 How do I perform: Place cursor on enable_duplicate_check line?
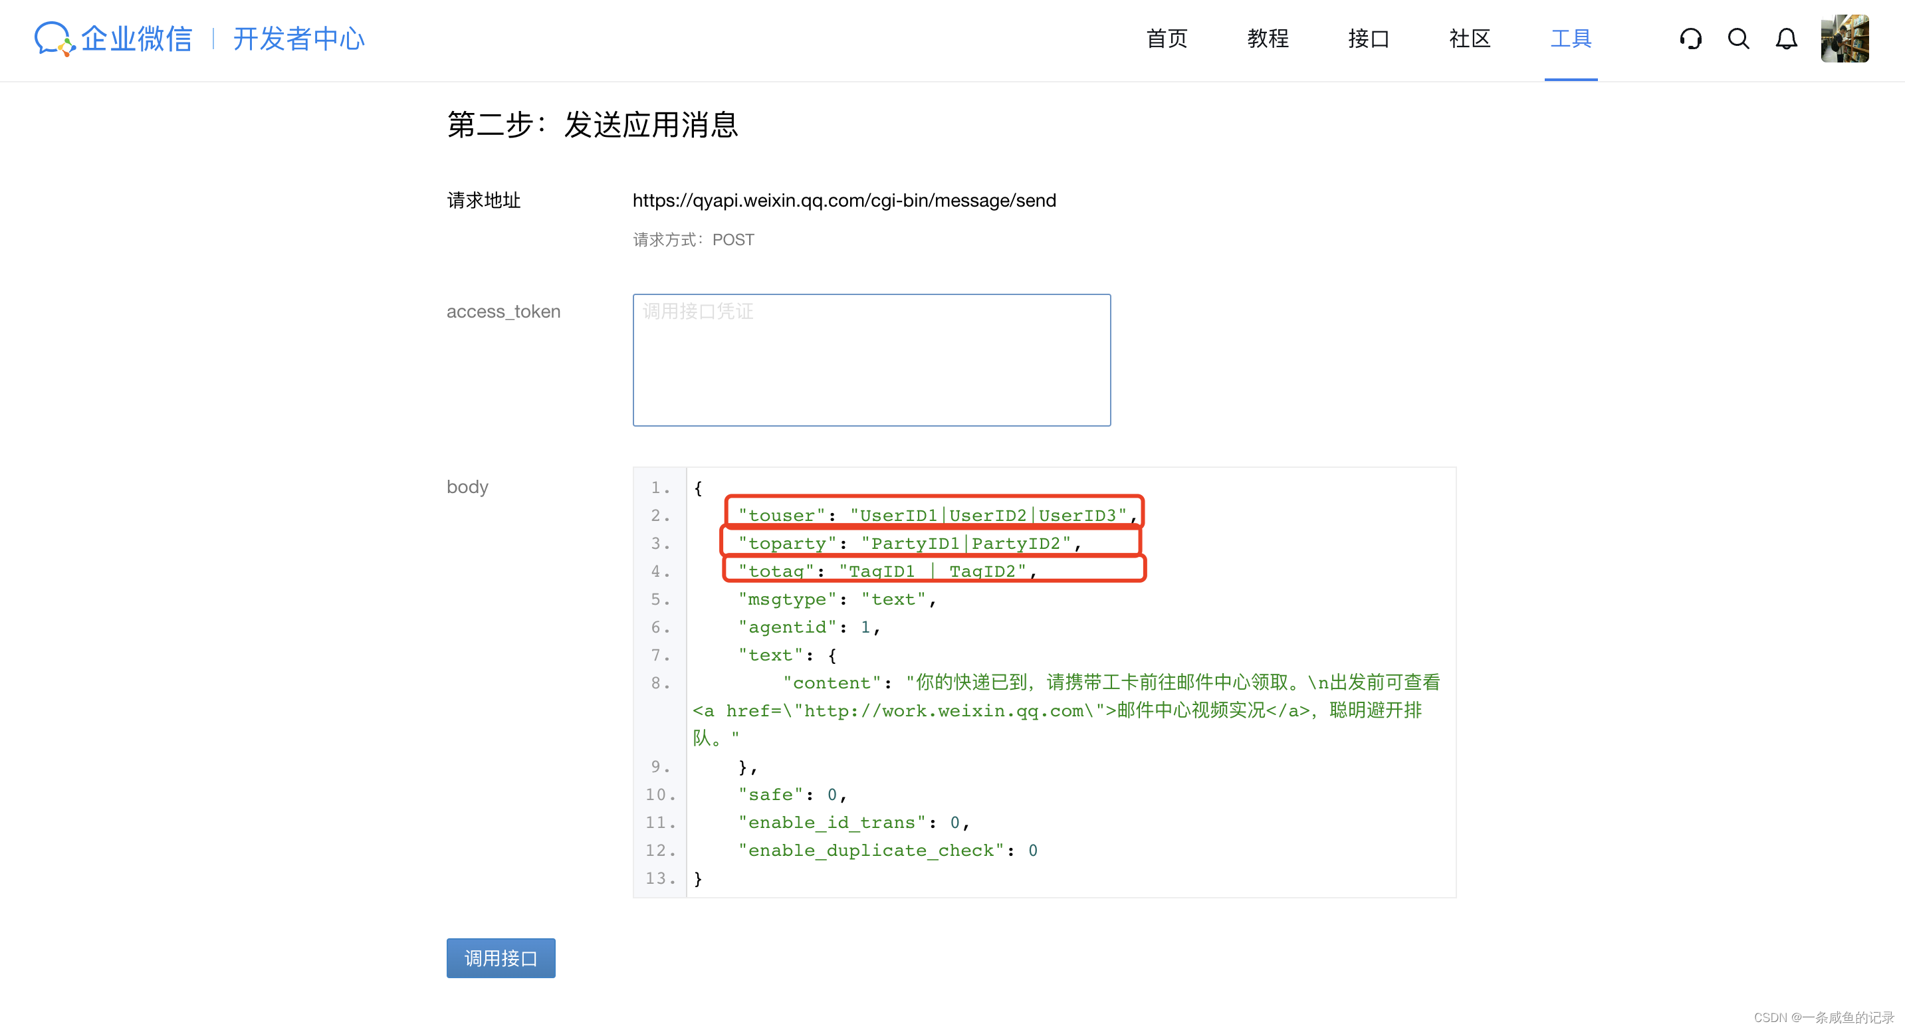click(x=886, y=851)
